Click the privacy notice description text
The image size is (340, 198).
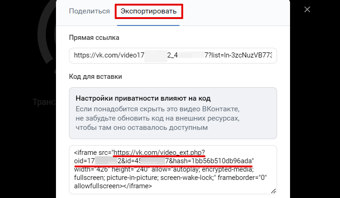click(x=157, y=118)
